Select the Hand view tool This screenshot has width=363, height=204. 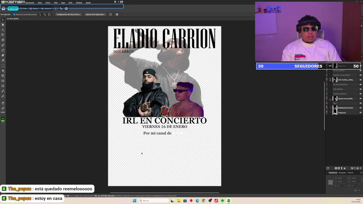(x=3, y=103)
